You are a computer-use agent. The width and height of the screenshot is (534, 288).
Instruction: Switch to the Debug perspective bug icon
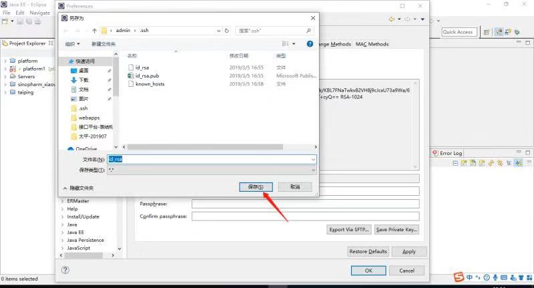point(517,32)
